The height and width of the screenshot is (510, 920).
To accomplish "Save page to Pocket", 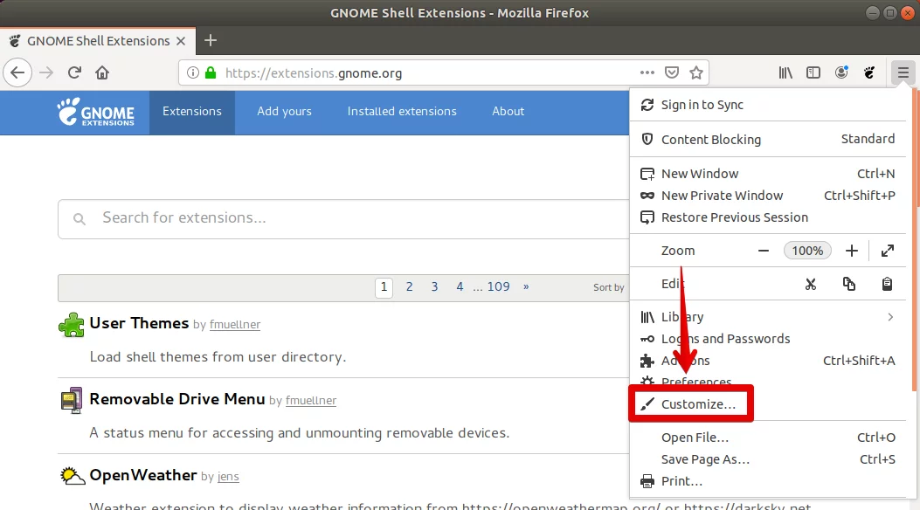I will [x=672, y=72].
